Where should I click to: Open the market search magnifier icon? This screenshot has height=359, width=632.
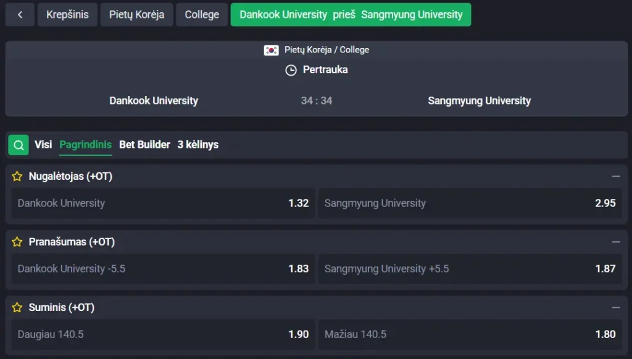click(x=19, y=145)
